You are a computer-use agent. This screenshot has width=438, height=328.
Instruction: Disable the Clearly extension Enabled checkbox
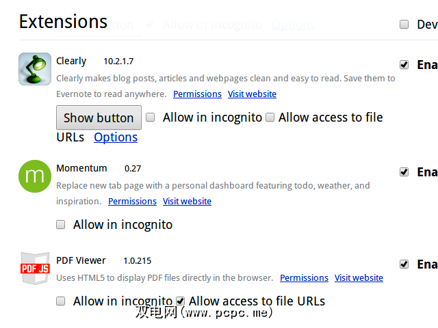tap(404, 65)
